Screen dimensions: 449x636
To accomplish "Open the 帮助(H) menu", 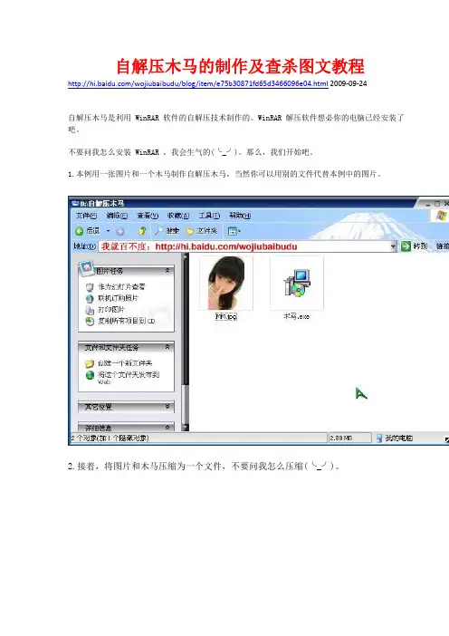I will pyautogui.click(x=240, y=216).
